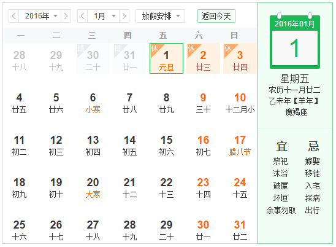This screenshot has width=336, height=247.
Task: Open the 2016年 year dropdown
Action: pos(40,16)
